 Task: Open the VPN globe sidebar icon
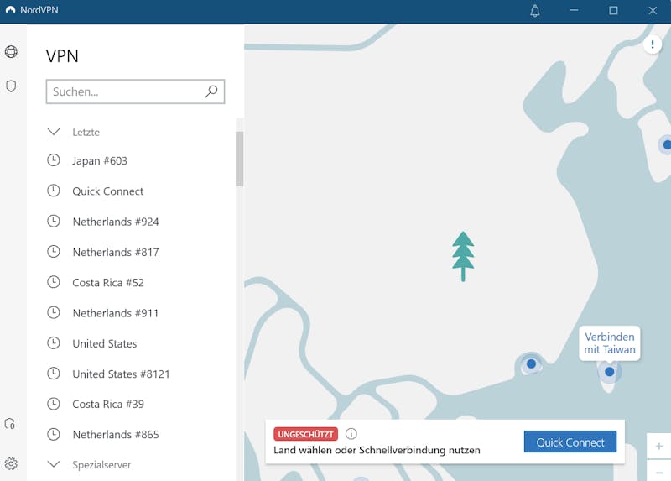[x=11, y=52]
